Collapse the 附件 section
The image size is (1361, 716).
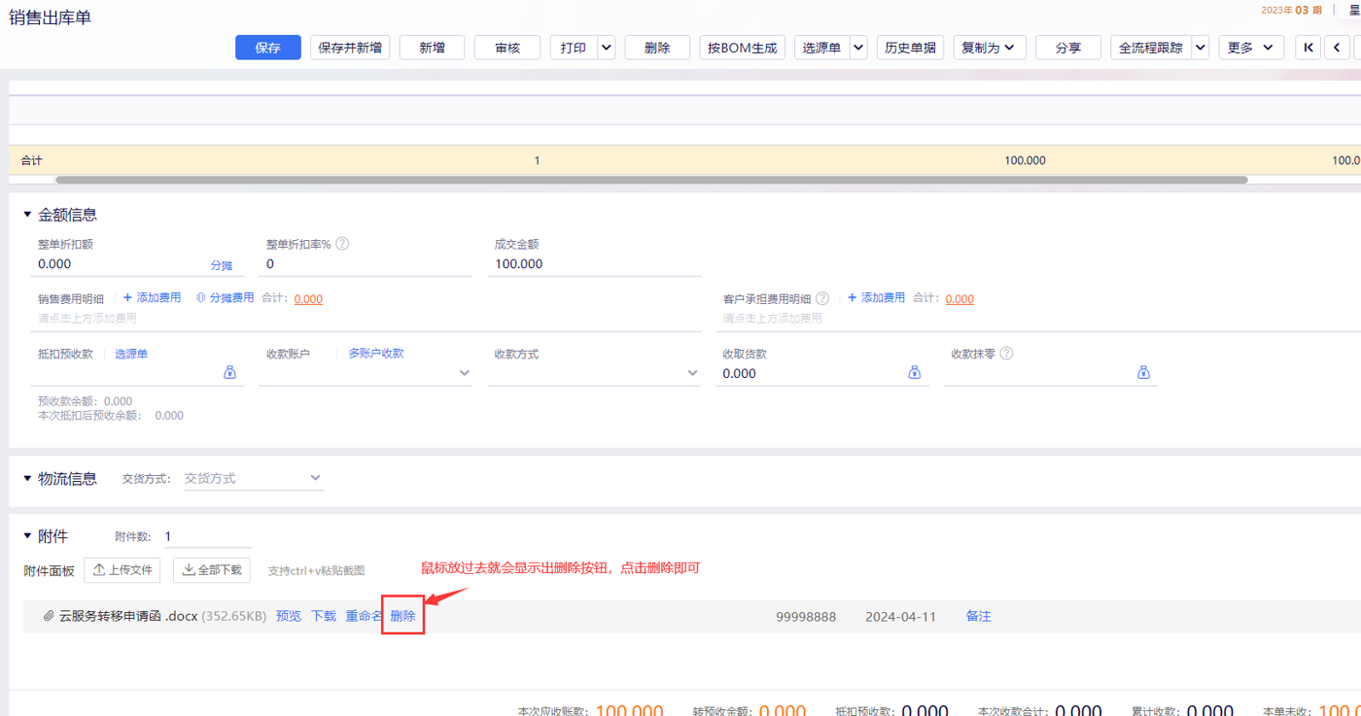click(x=27, y=536)
